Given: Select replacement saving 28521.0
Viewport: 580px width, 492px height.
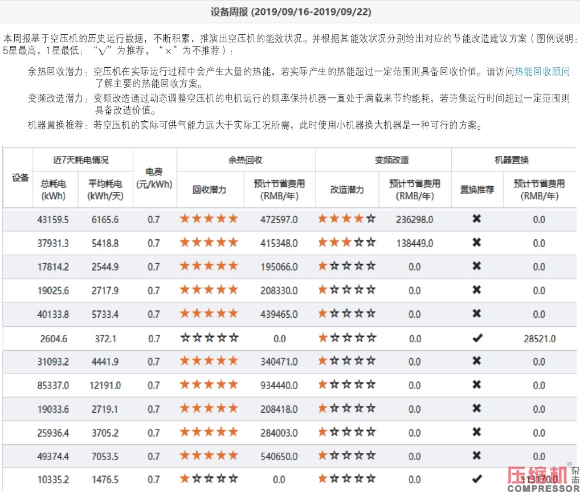Looking at the screenshot, I should (540, 339).
